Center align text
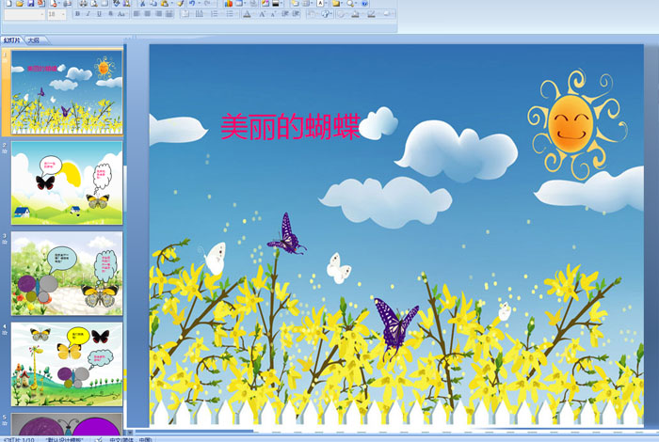 148,14
